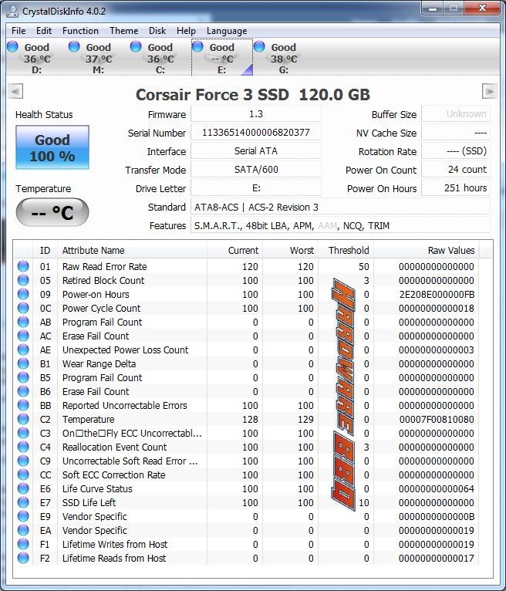Click status icon of Life Curve Status

[23, 488]
